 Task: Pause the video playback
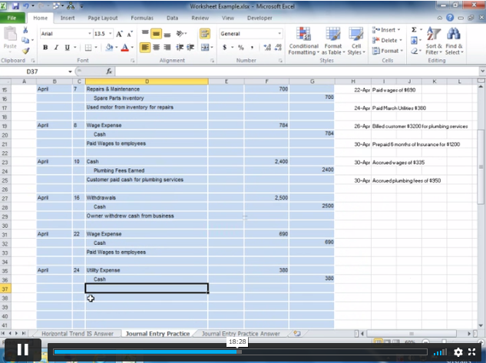point(23,351)
